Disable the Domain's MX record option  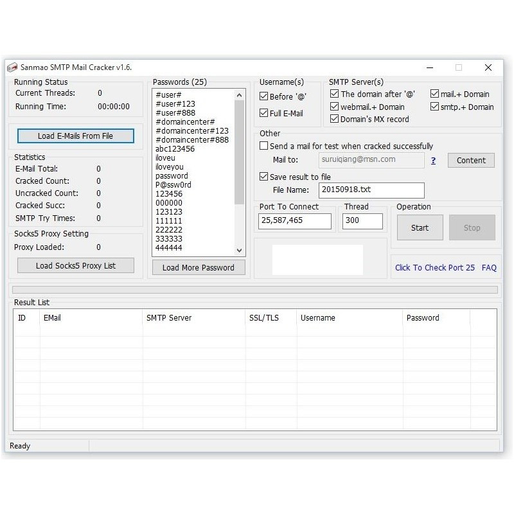click(x=334, y=119)
